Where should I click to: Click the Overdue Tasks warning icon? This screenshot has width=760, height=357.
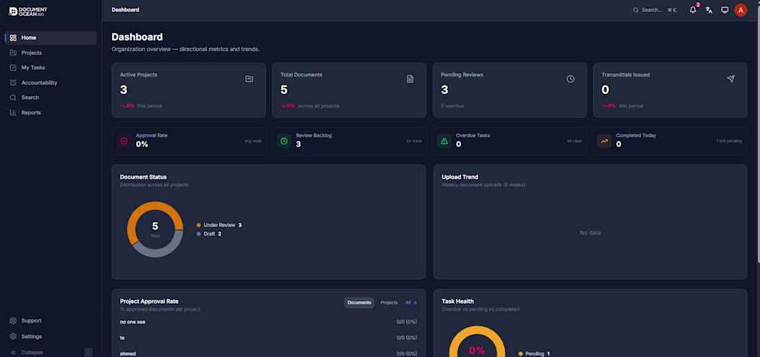444,141
